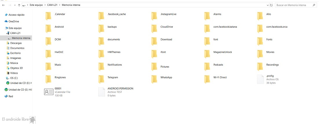
Task: Expand chevron after CAM-L21 breadcrumb
Action: (x=60, y=5)
